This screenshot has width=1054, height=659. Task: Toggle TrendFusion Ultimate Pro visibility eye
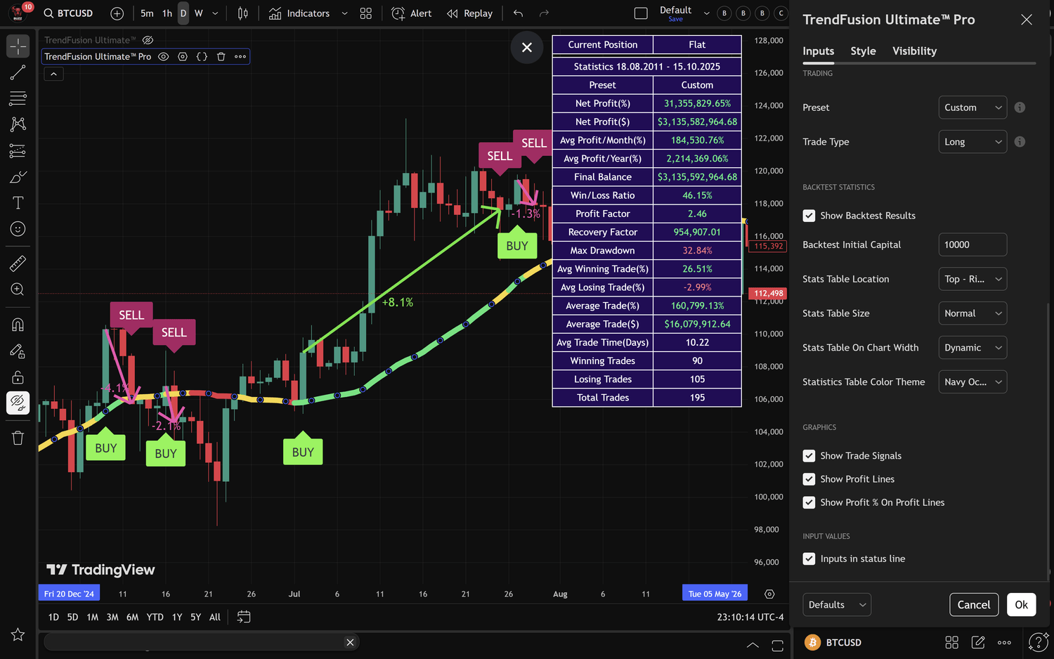(163, 56)
